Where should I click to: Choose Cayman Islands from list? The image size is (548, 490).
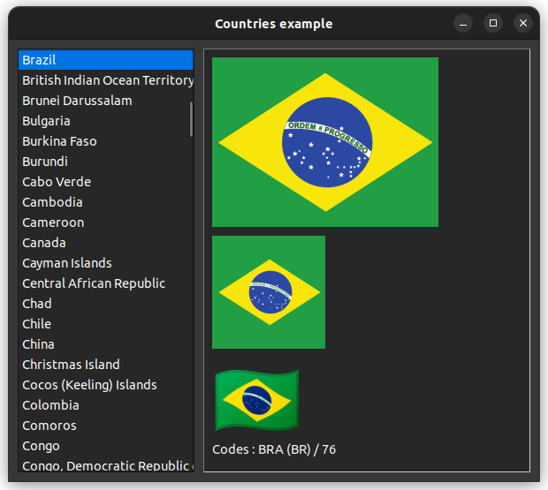pos(106,263)
